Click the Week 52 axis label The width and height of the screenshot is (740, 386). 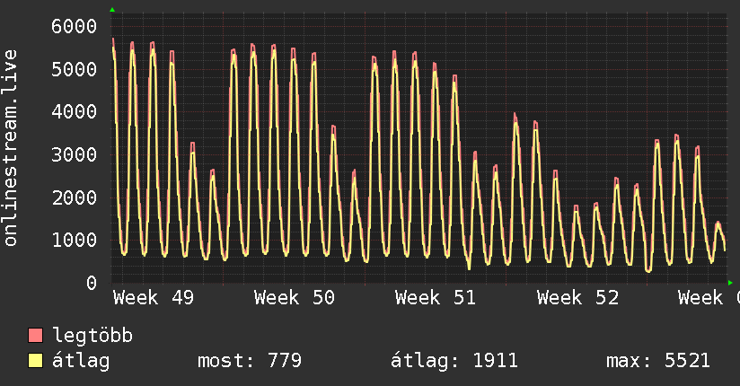tap(577, 298)
